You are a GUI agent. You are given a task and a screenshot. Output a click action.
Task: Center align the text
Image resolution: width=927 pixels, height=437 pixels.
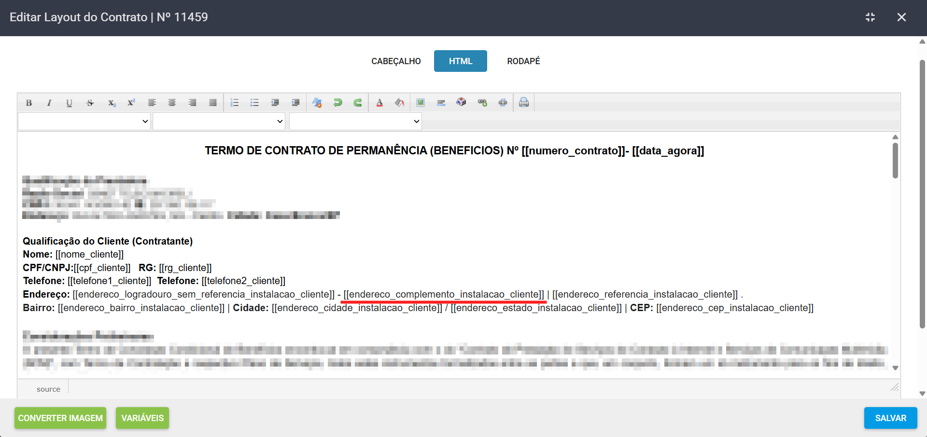(x=172, y=103)
